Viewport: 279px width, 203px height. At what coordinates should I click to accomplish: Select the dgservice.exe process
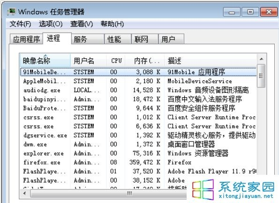click(x=138, y=135)
